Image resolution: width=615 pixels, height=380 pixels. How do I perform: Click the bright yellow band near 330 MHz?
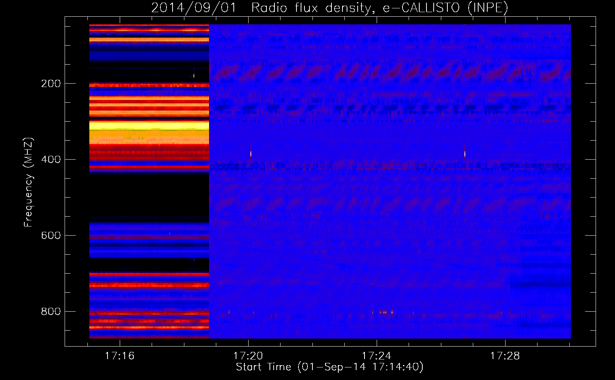(149, 126)
